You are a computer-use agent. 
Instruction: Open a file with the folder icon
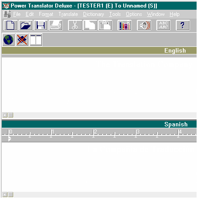tap(26, 25)
